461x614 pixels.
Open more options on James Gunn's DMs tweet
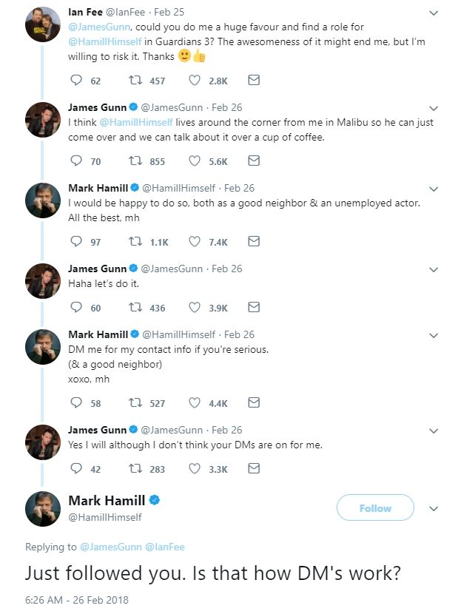(x=434, y=430)
